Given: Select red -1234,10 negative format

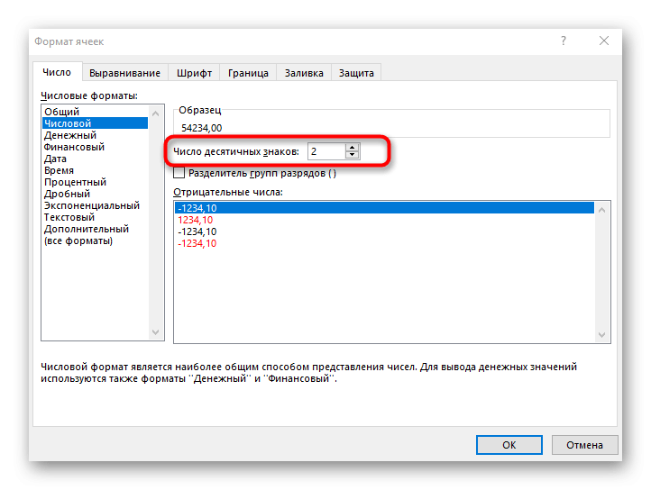Looking at the screenshot, I should (384, 243).
